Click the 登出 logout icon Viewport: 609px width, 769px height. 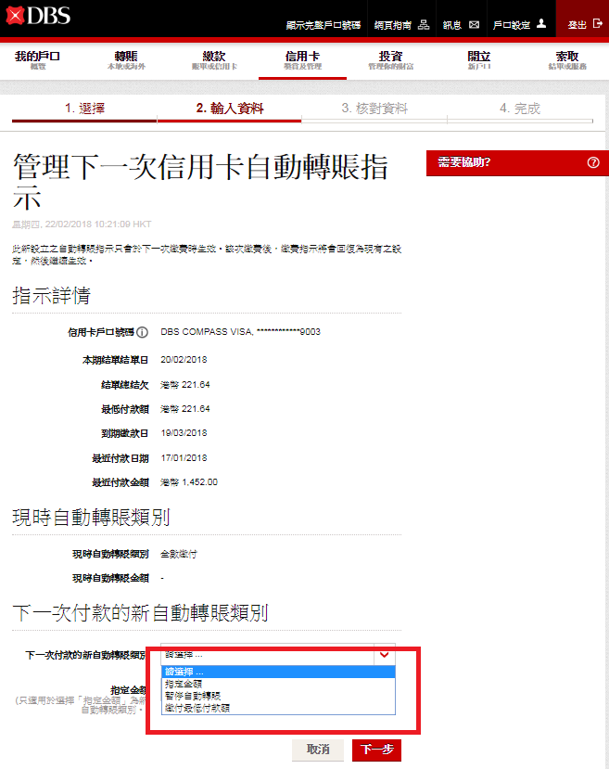(597, 24)
